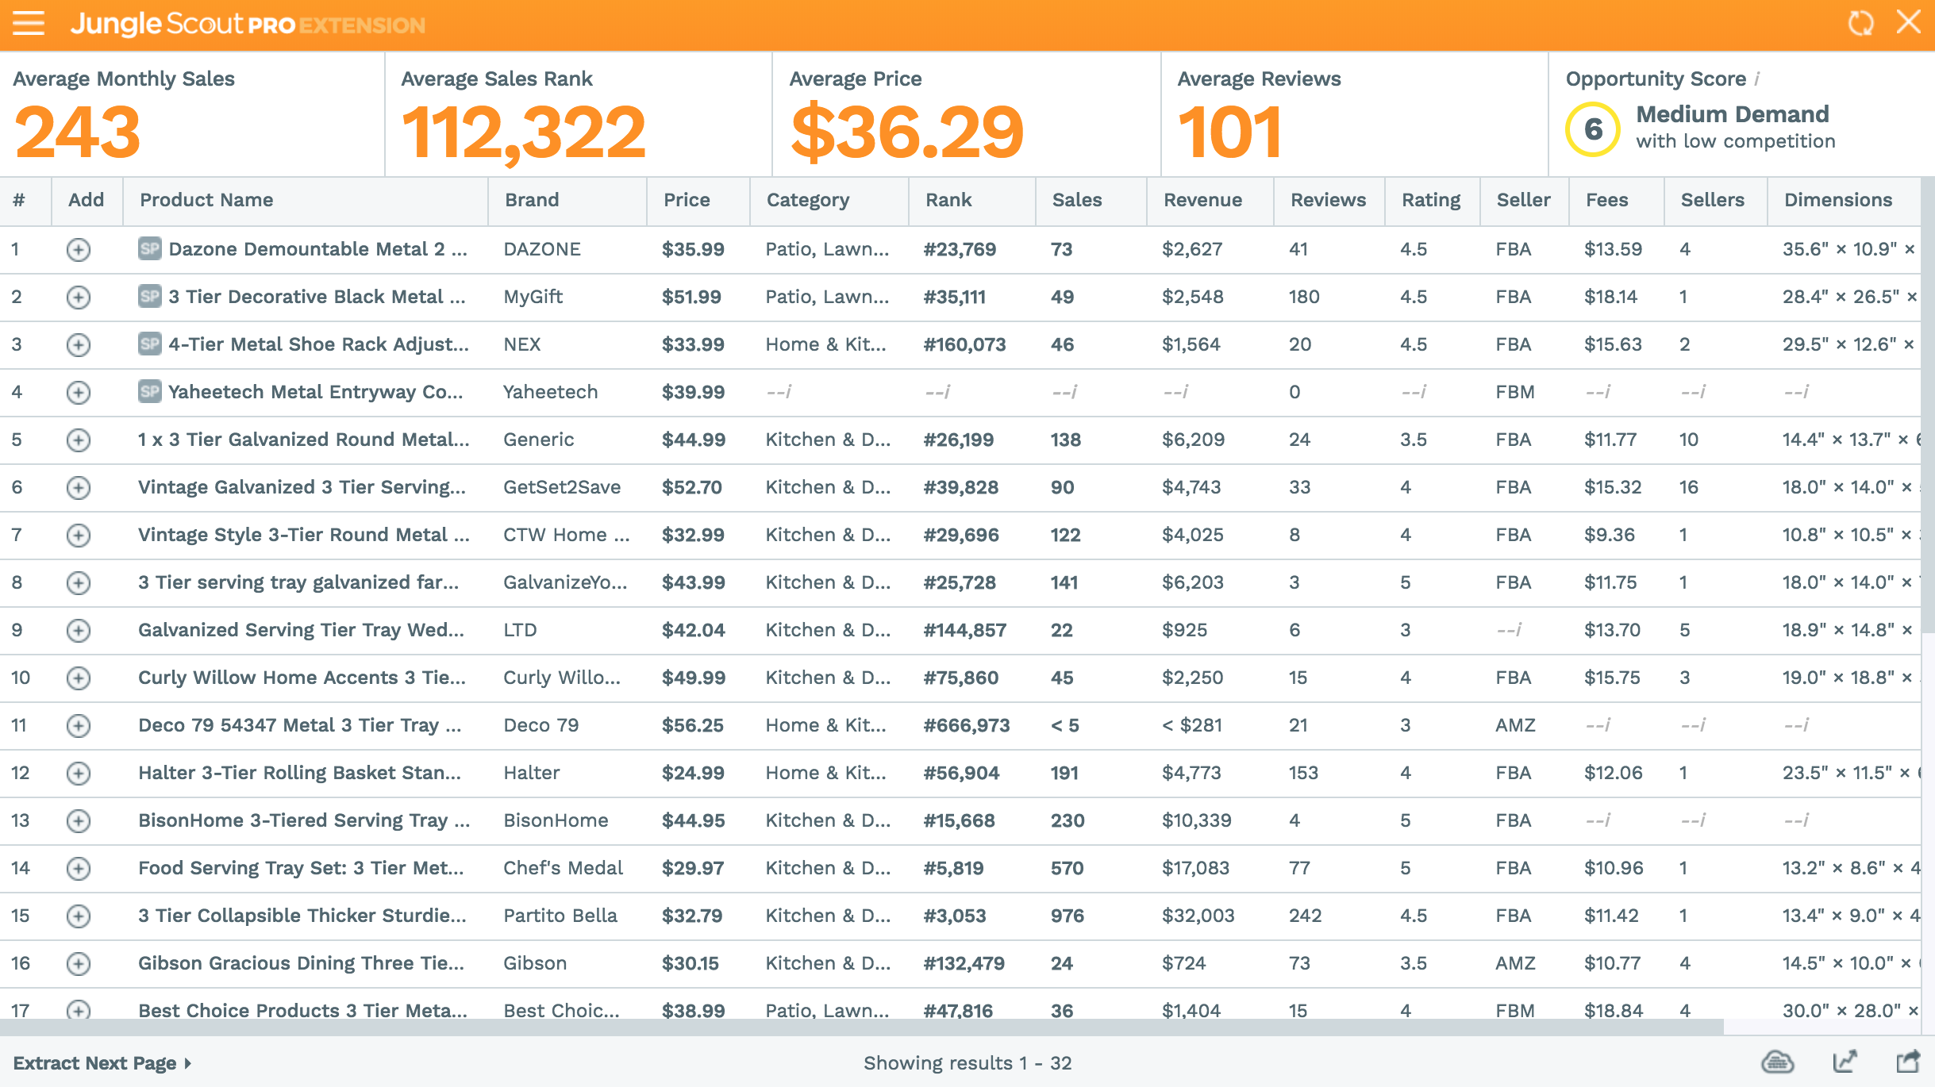Open Best Choice Products 3 Tier link

tap(302, 1010)
